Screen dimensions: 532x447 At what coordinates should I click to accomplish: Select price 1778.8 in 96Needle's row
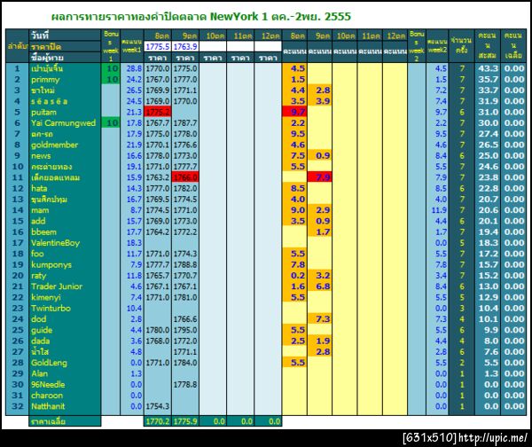185,385
